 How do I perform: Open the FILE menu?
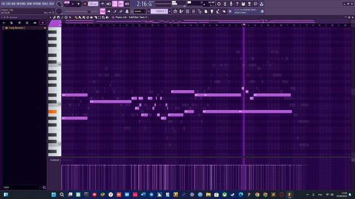coord(3,4)
